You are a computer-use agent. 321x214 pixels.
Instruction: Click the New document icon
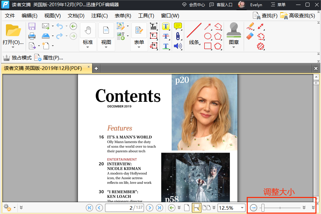46,46
